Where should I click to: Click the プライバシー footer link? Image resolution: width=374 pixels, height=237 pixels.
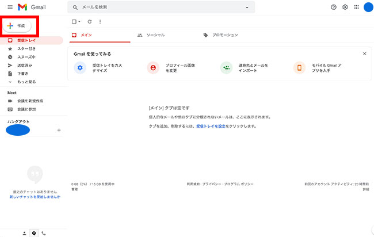pos(212,184)
